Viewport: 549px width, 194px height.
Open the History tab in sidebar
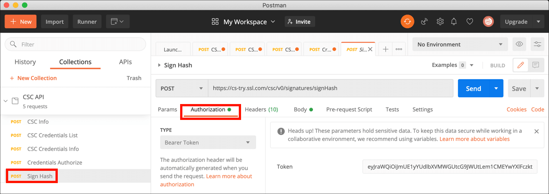click(x=25, y=62)
